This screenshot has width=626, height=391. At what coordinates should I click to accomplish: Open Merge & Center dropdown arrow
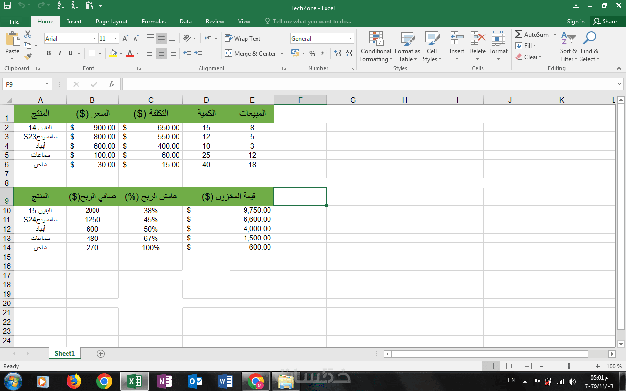click(281, 54)
